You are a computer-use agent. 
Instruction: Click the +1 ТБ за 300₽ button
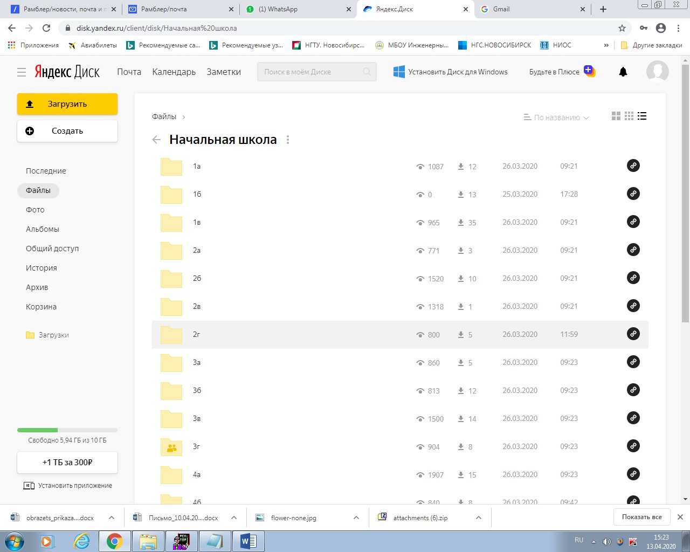pos(67,463)
